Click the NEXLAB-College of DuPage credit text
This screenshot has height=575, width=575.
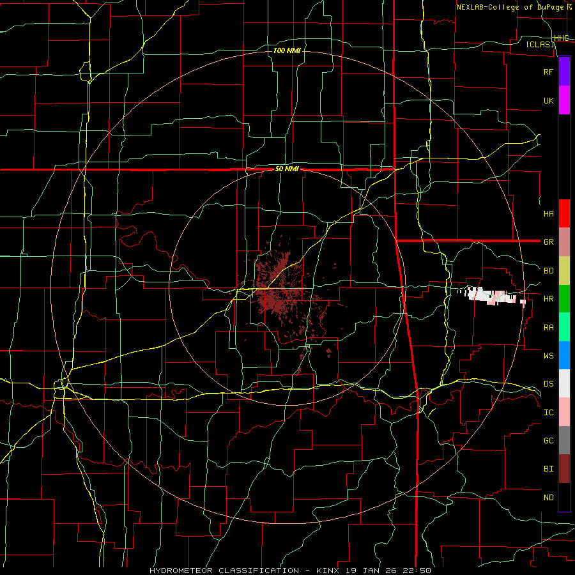coord(510,7)
